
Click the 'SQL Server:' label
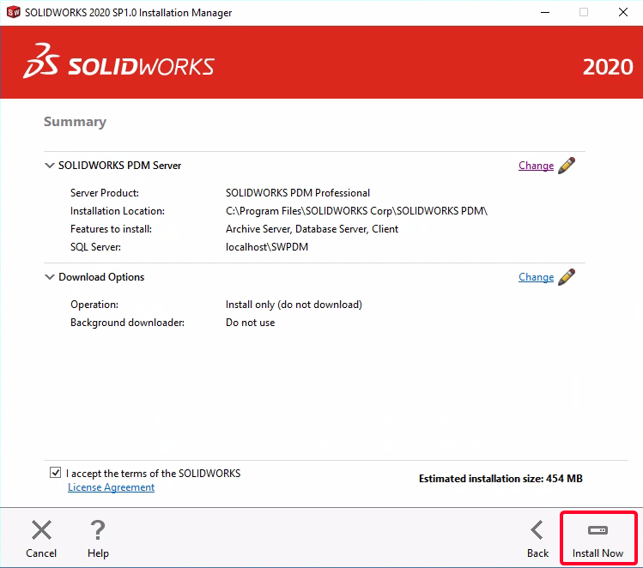pyautogui.click(x=95, y=247)
